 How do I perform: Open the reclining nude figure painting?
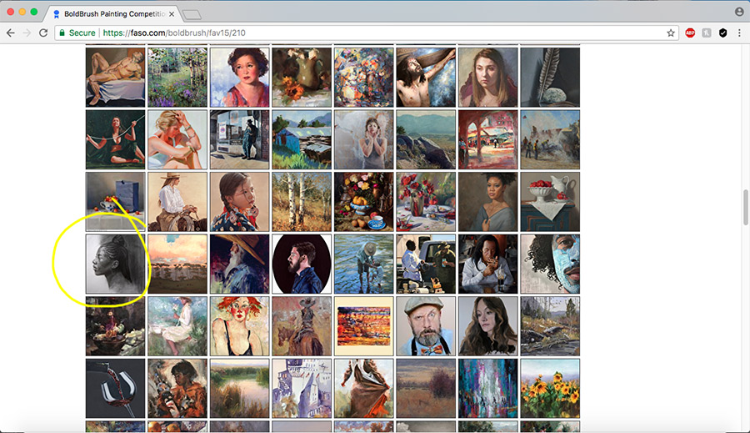tap(115, 77)
